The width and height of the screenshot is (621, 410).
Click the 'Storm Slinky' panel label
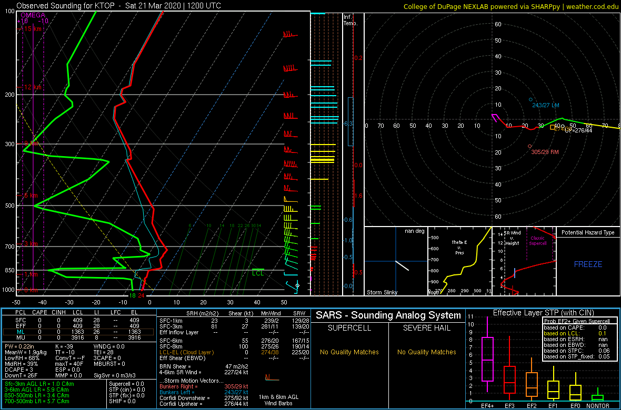pyautogui.click(x=382, y=292)
